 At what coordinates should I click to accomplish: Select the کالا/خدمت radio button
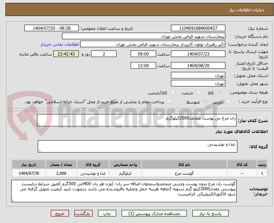coord(173,92)
